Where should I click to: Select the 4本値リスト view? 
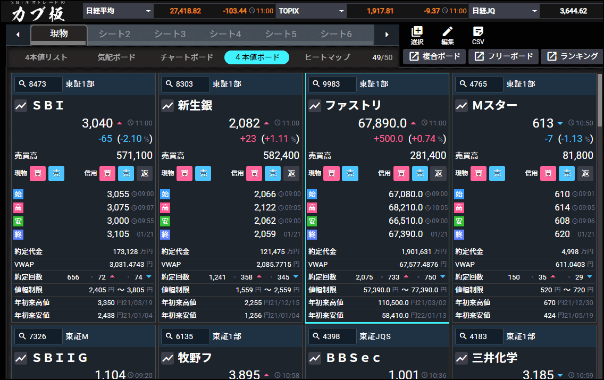[46, 57]
